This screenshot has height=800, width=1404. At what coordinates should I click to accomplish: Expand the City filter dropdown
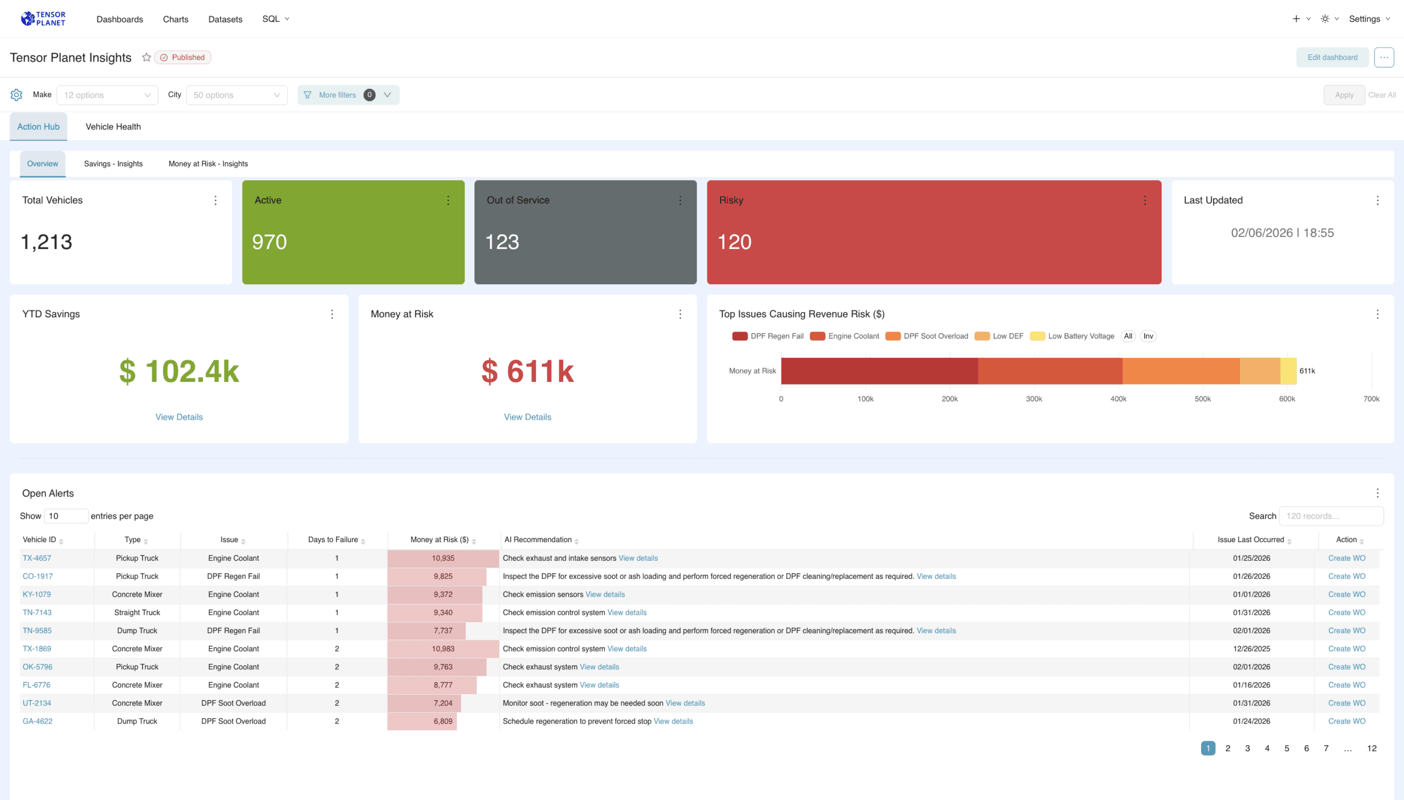(x=237, y=95)
